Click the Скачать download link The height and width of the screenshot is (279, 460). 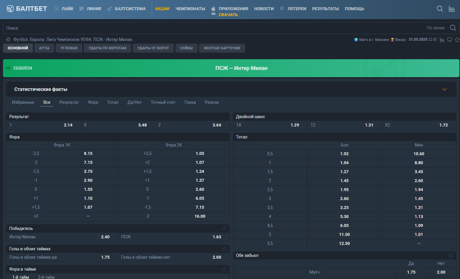coord(228,15)
